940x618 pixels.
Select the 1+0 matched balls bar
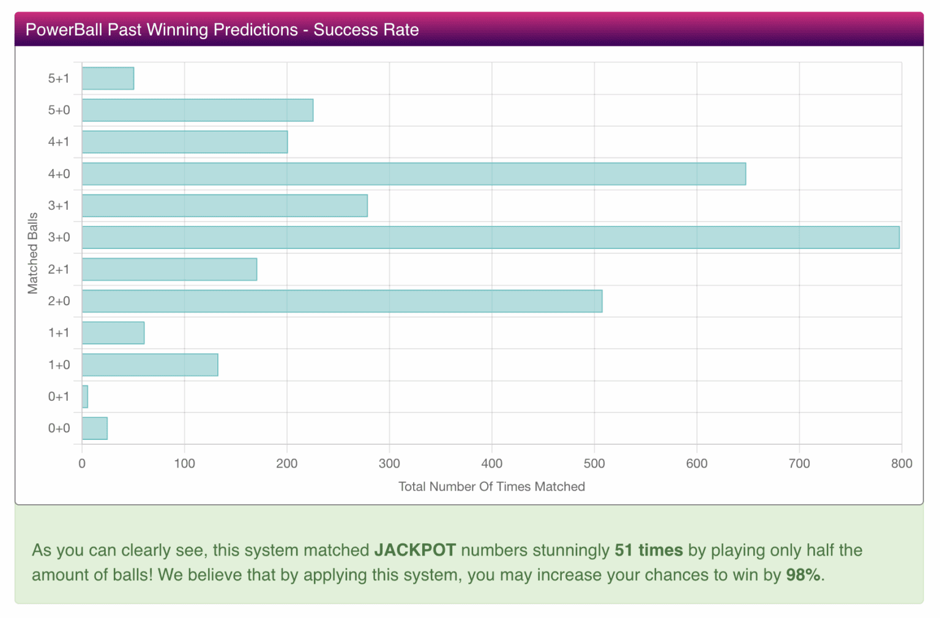[x=149, y=365]
